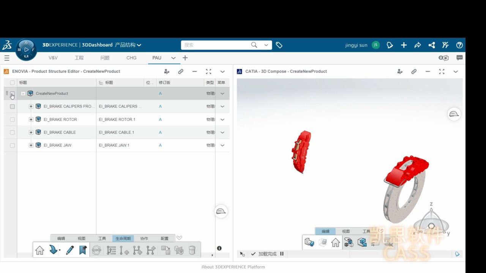The image size is (486, 273).
Task: Open 产品结构 dashboard title dropdown
Action: 128,45
